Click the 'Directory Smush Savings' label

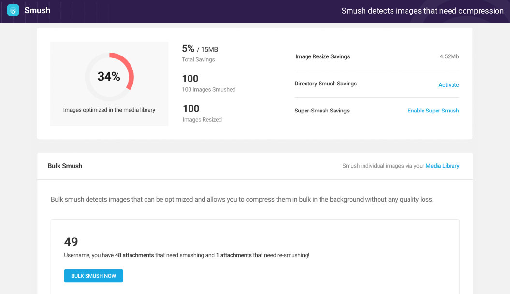pyautogui.click(x=326, y=84)
